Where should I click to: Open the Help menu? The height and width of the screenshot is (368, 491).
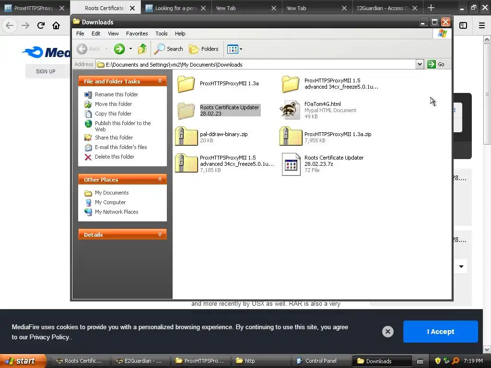(x=180, y=34)
